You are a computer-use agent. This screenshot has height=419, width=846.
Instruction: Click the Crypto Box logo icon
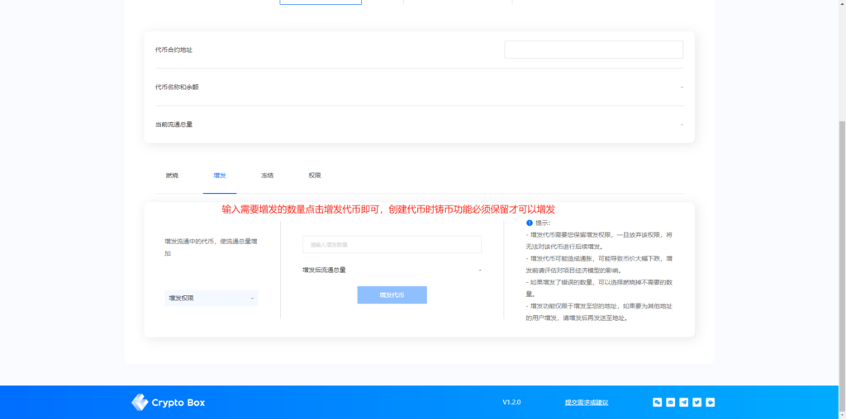pos(139,403)
